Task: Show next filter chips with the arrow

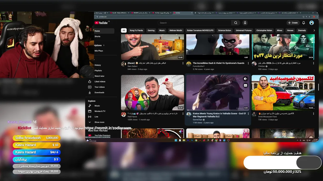Action: [x=314, y=30]
